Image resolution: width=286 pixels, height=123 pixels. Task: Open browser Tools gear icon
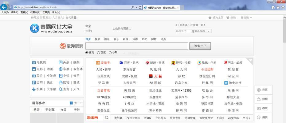pyautogui.click(x=283, y=7)
